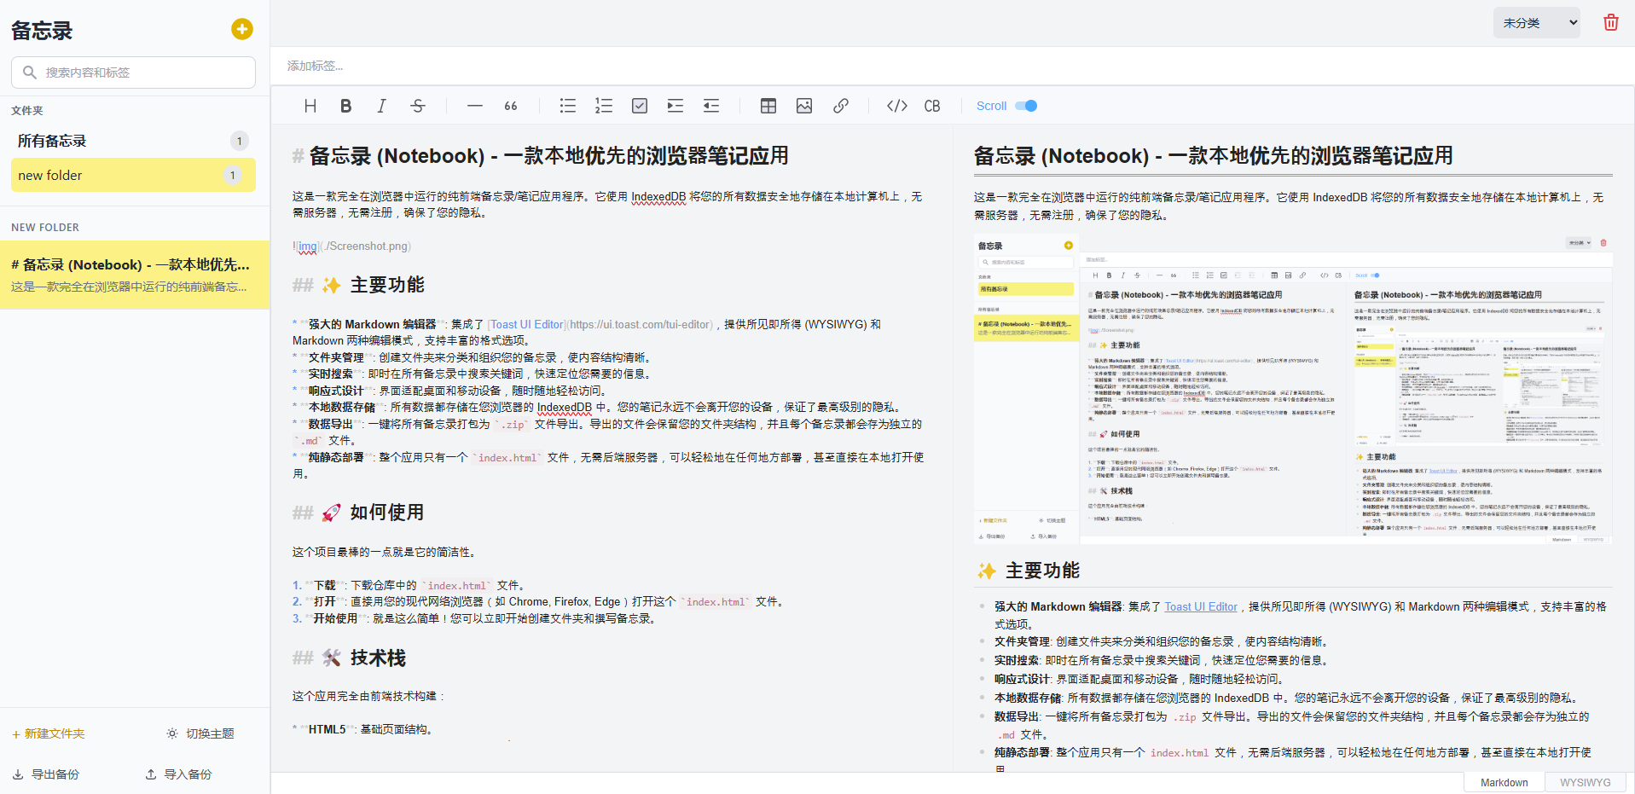Image resolution: width=1635 pixels, height=794 pixels.
Task: Select the Markdown tab
Action: click(x=1503, y=781)
